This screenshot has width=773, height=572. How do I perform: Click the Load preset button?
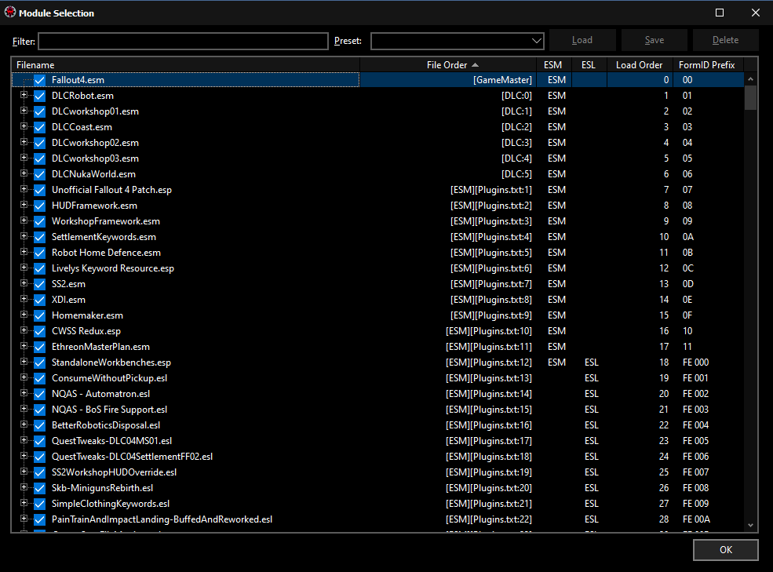pos(582,41)
